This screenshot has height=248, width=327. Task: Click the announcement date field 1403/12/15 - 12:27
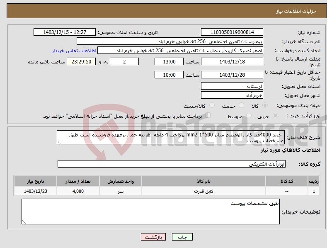click(65, 32)
